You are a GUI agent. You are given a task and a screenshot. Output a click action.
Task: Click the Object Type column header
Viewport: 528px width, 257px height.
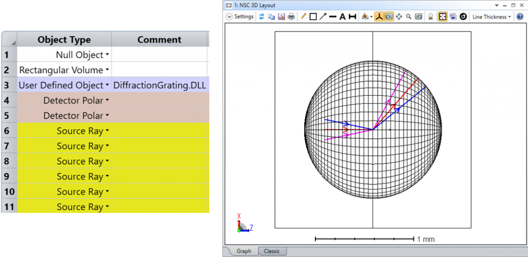click(64, 40)
